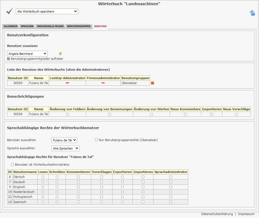Switch to the Allgemein tab
Screen dimensions: 259x218
point(11,26)
